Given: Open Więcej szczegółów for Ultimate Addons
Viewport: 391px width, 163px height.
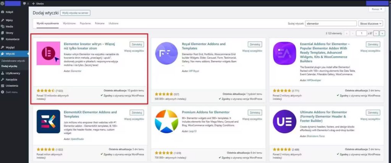Looking at the screenshot, I should click(x=370, y=119).
